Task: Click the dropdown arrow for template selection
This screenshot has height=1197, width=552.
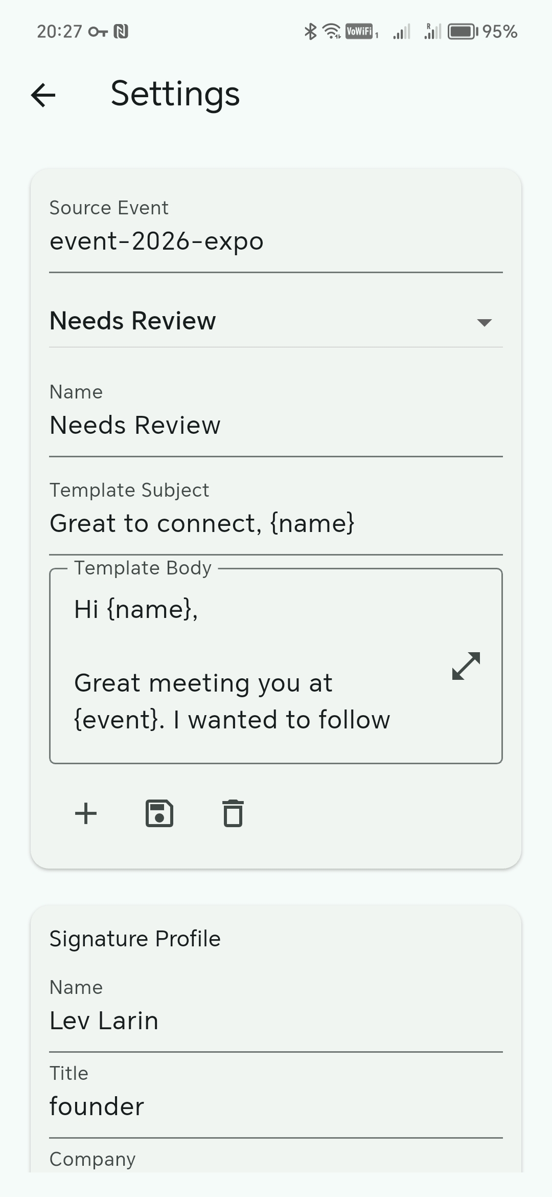Action: [x=484, y=322]
